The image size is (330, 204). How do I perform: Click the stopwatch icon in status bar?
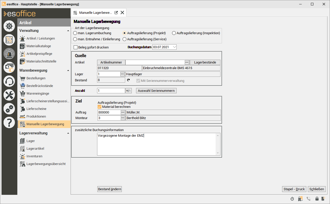[x=292, y=199]
